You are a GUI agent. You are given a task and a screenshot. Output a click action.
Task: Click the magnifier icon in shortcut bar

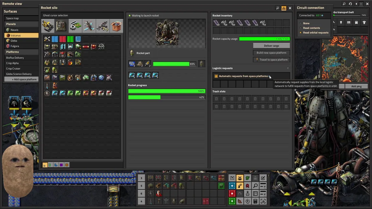[255, 186]
